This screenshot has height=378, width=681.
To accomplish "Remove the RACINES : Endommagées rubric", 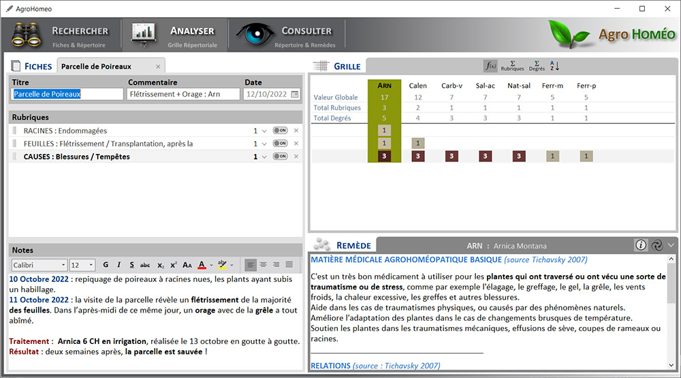I will (296, 130).
